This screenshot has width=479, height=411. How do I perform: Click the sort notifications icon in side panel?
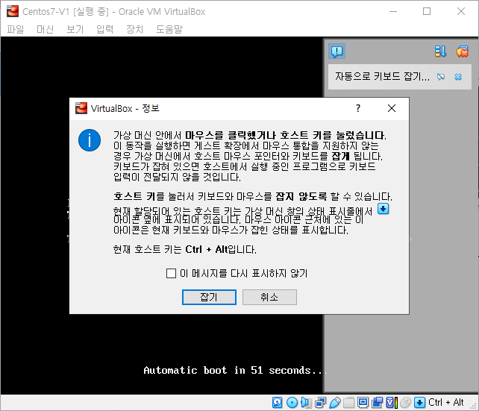(x=440, y=51)
